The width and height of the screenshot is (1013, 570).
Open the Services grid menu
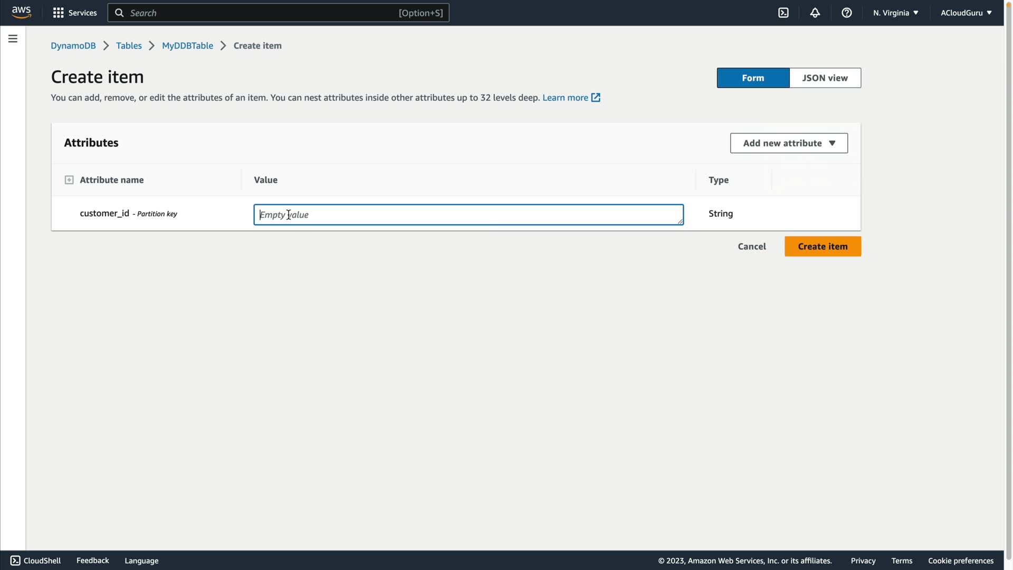click(74, 13)
